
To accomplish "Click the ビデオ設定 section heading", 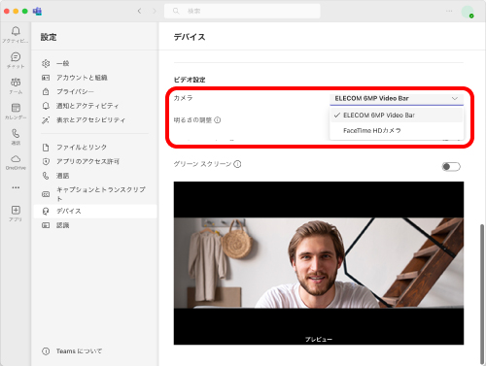I will coord(190,80).
